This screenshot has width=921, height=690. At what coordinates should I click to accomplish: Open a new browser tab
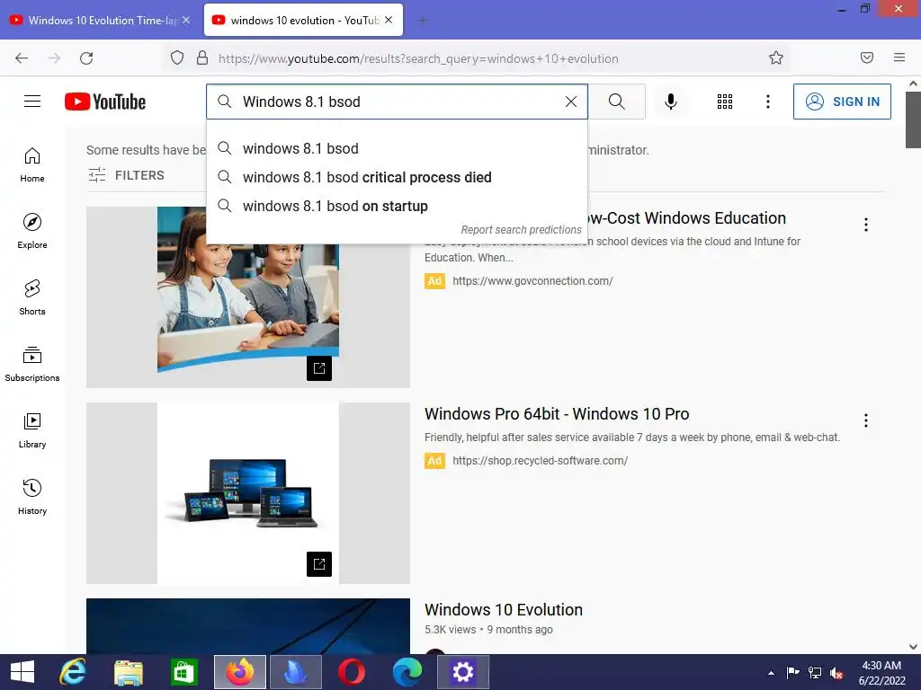[422, 21]
